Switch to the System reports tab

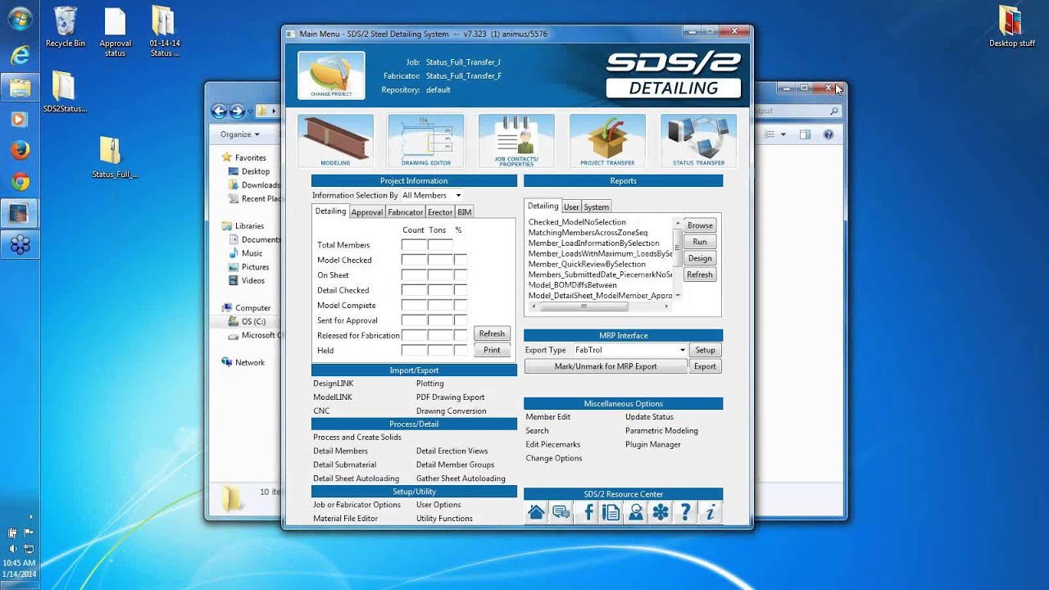(x=597, y=207)
